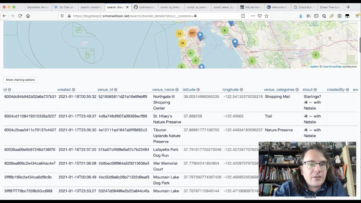Select timestamp 2021-01-17T23:49:37 cell

click(78, 119)
